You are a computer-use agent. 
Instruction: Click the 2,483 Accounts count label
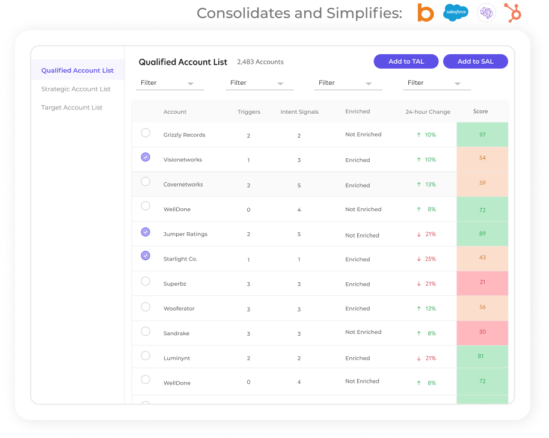260,62
